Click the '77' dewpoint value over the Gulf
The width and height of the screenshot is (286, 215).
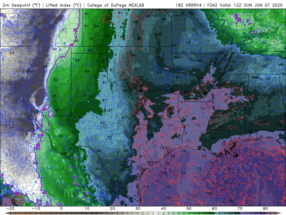click(226, 182)
